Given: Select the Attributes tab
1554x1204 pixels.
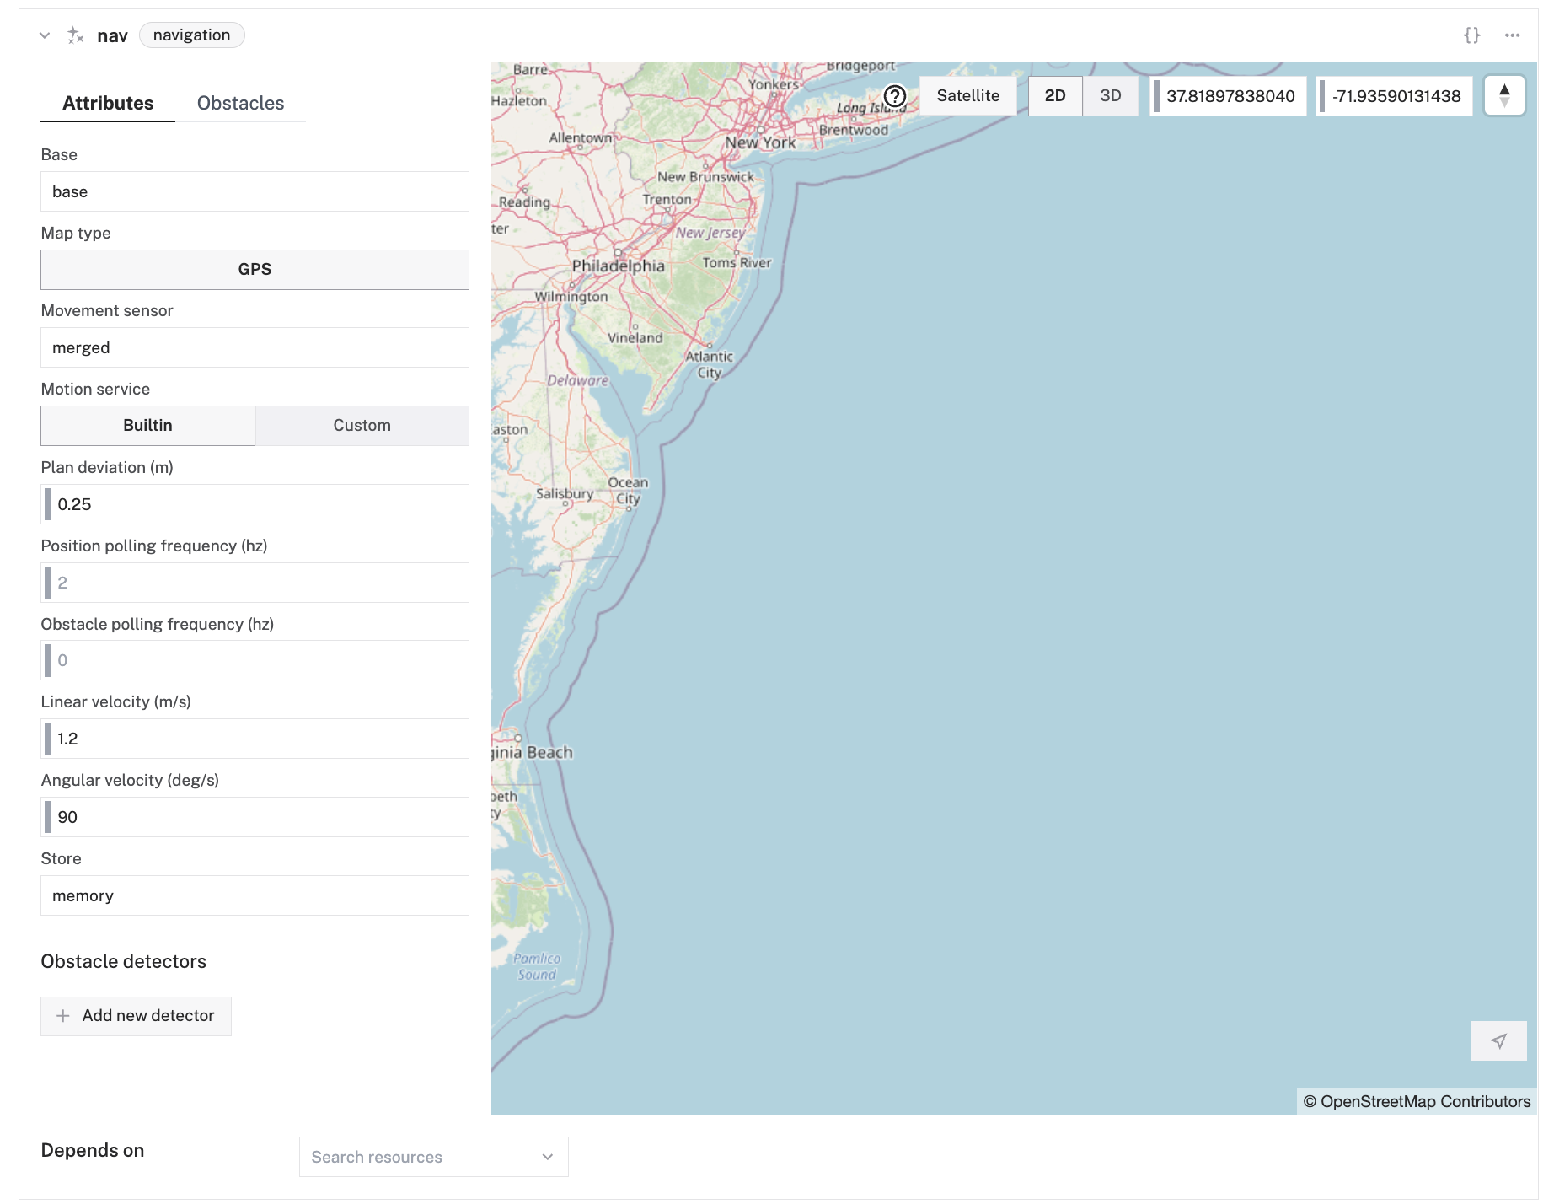Looking at the screenshot, I should click(x=108, y=103).
